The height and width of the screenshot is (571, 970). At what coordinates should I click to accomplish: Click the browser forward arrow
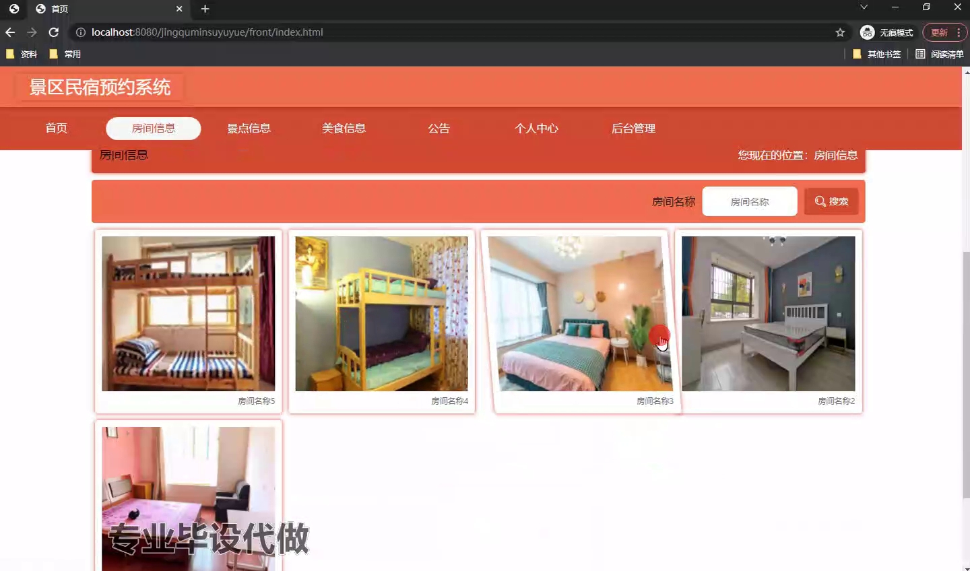coord(32,32)
